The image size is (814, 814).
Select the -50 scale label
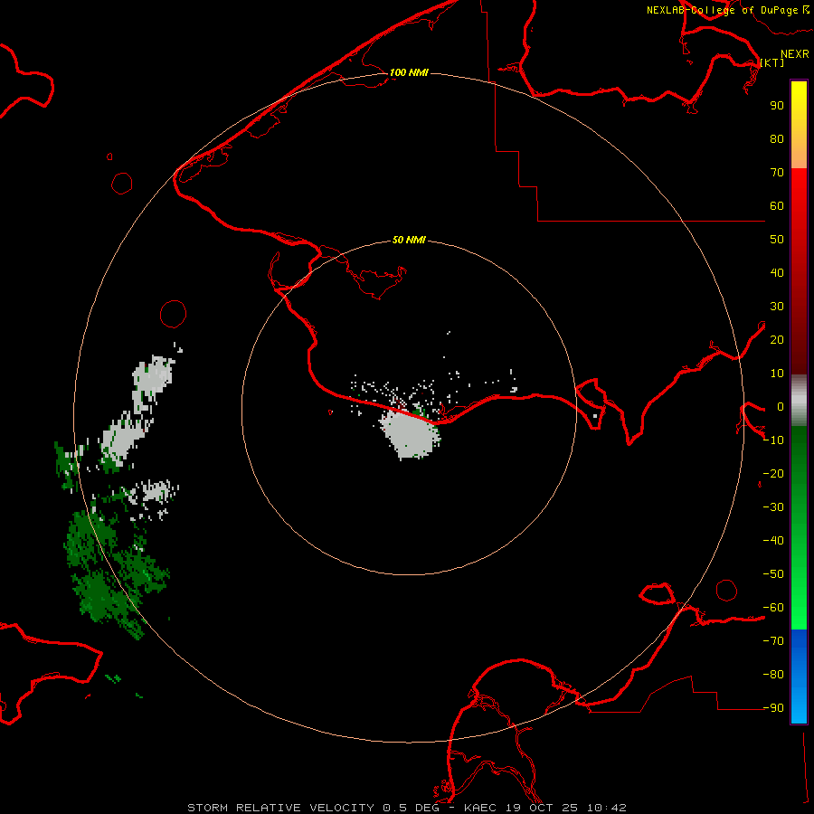773,574
